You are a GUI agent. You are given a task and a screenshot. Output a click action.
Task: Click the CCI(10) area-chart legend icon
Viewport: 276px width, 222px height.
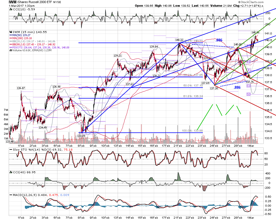pyautogui.click(x=11, y=9)
